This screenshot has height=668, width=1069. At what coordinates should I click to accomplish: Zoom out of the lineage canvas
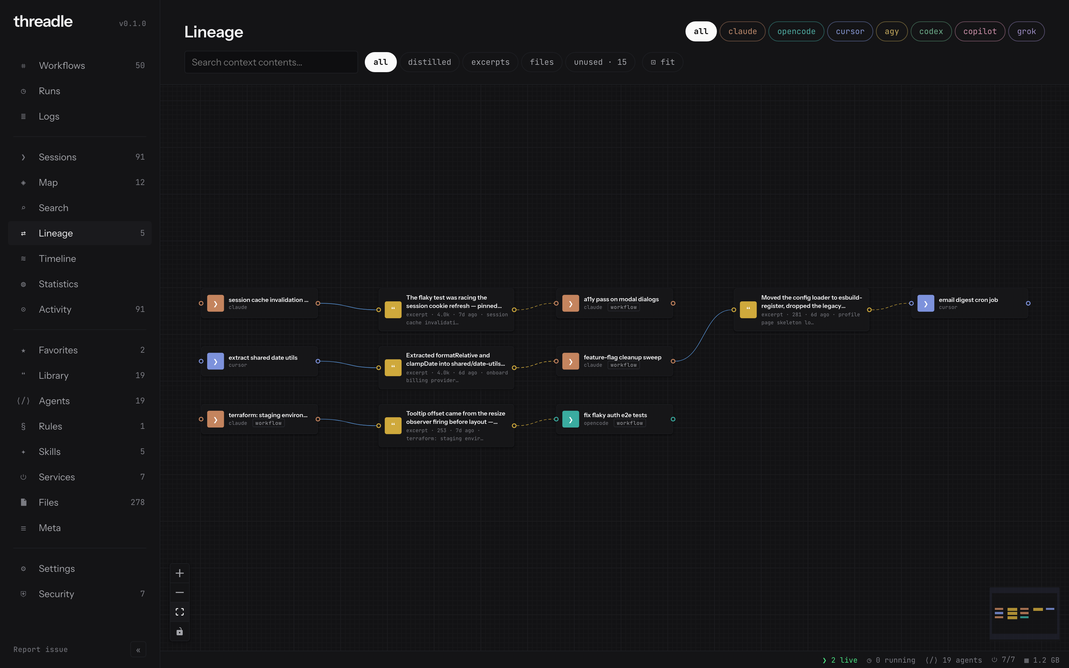point(180,593)
